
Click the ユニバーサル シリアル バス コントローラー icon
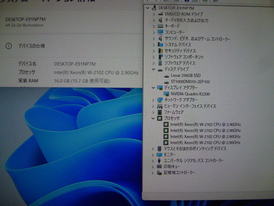159,161
